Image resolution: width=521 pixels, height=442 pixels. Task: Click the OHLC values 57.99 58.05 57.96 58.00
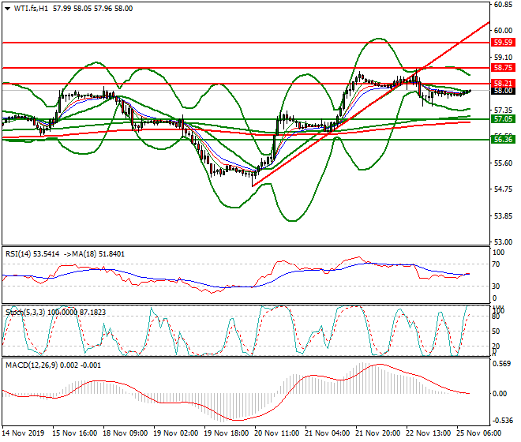(x=93, y=8)
